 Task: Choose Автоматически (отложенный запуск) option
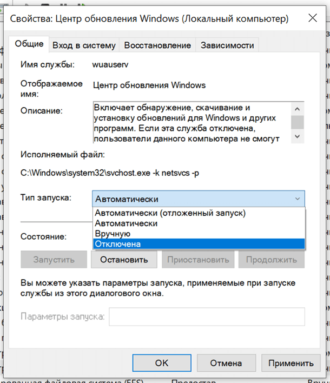tap(199, 213)
